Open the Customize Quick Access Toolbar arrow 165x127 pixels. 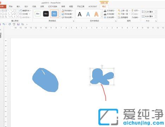(27, 24)
